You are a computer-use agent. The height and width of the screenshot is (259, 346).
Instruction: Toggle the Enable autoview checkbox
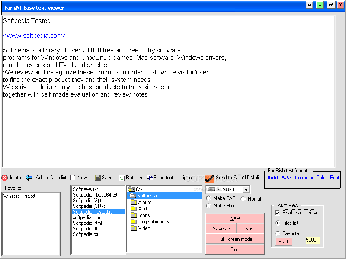[277, 213]
